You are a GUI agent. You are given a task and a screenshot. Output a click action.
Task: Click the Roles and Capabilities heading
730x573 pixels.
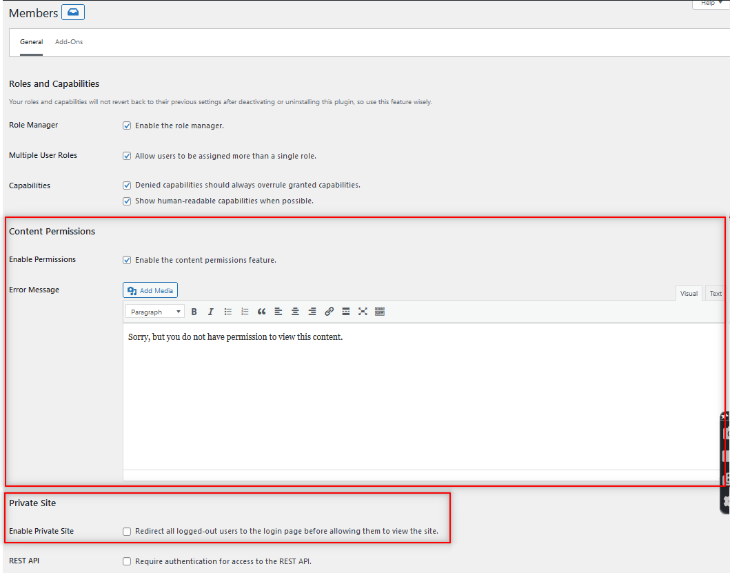54,84
